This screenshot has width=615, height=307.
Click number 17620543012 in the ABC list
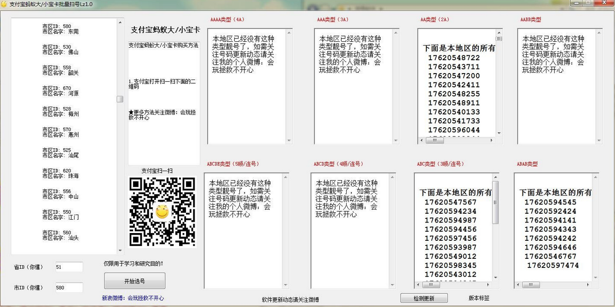451,274
